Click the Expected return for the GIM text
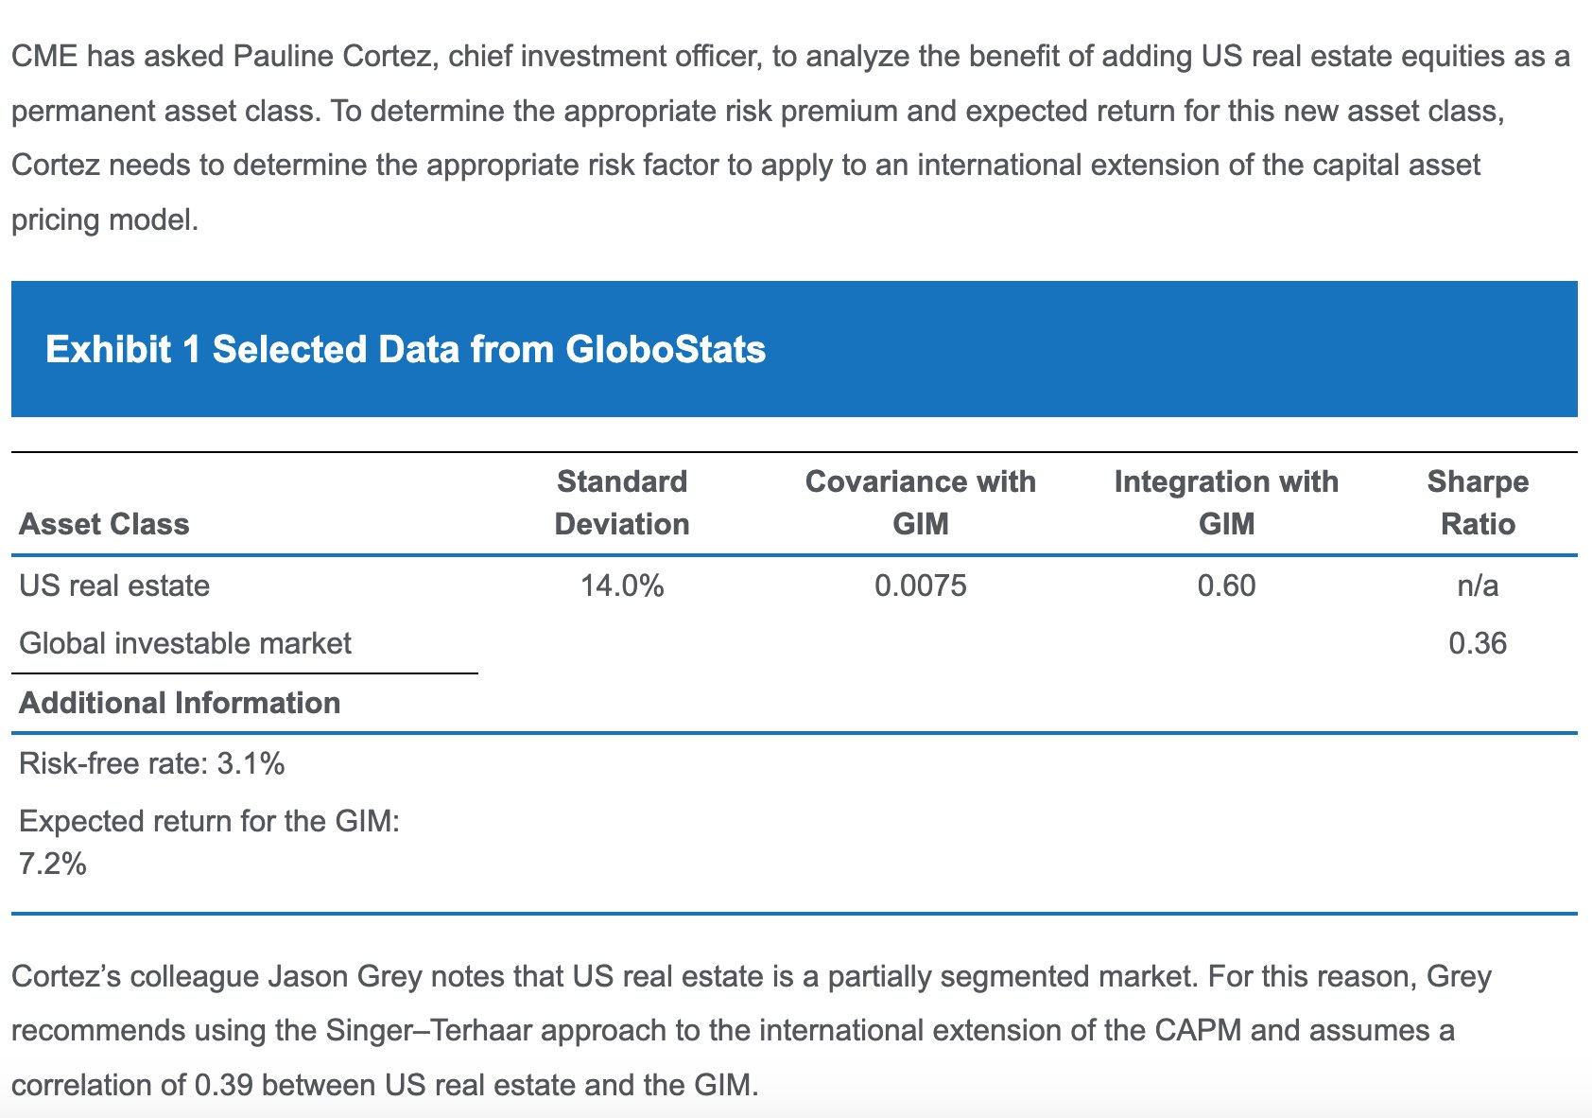This screenshot has width=1592, height=1118. coord(209,821)
